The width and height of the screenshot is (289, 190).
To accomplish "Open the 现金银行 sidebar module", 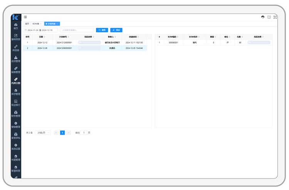I will (16, 103).
